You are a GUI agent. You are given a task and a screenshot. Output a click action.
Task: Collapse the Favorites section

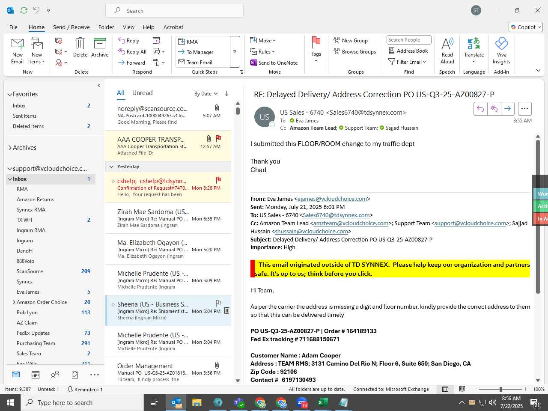[x=10, y=95]
